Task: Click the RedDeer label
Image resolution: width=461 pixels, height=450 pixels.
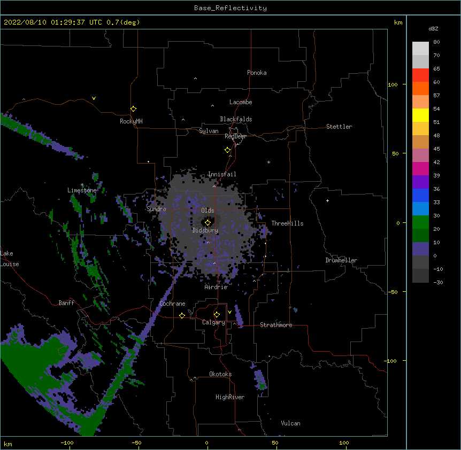Action: tap(235, 136)
